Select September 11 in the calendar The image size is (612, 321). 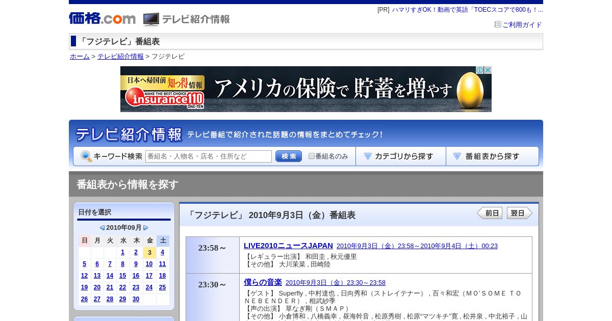click(x=163, y=264)
